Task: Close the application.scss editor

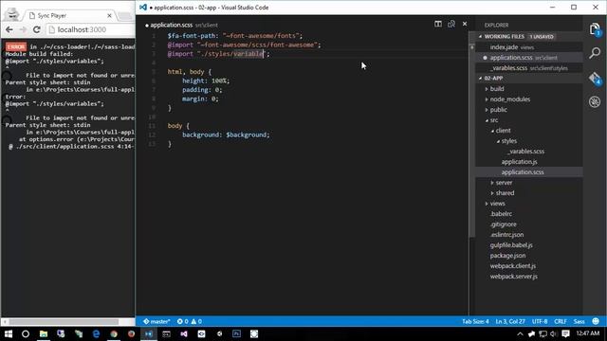Action: (465, 24)
